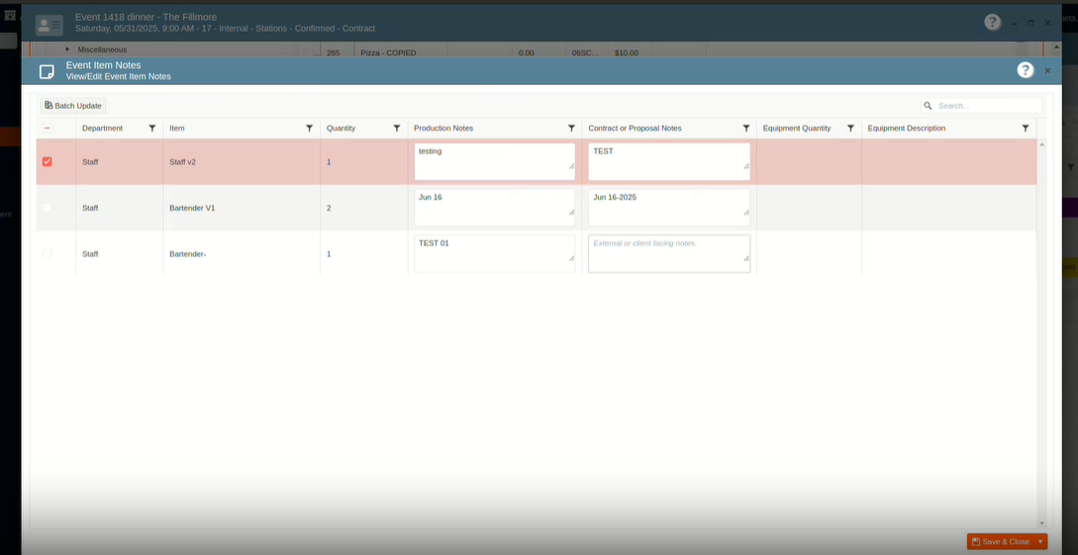Click the vertical scrollbar down arrow

(x=1040, y=522)
